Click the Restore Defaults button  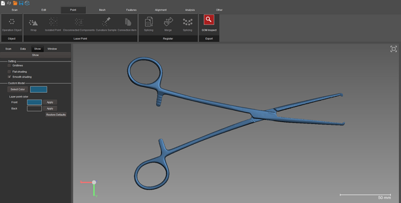click(x=56, y=115)
